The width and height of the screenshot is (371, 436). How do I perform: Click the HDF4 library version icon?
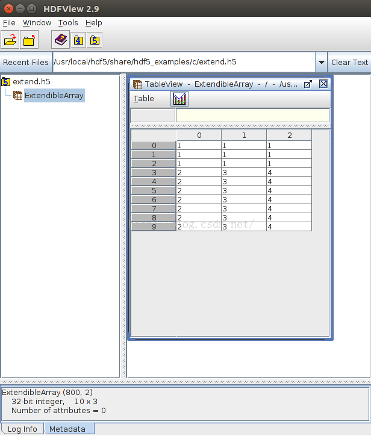tap(78, 40)
